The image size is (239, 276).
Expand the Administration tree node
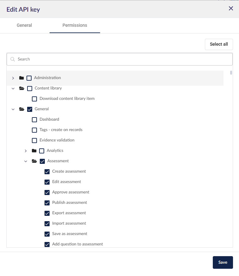pos(13,78)
